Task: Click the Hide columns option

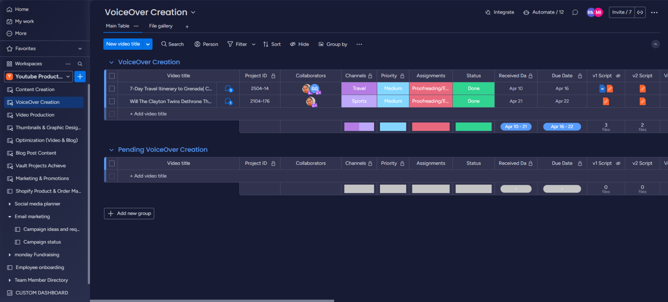Action: [299, 44]
